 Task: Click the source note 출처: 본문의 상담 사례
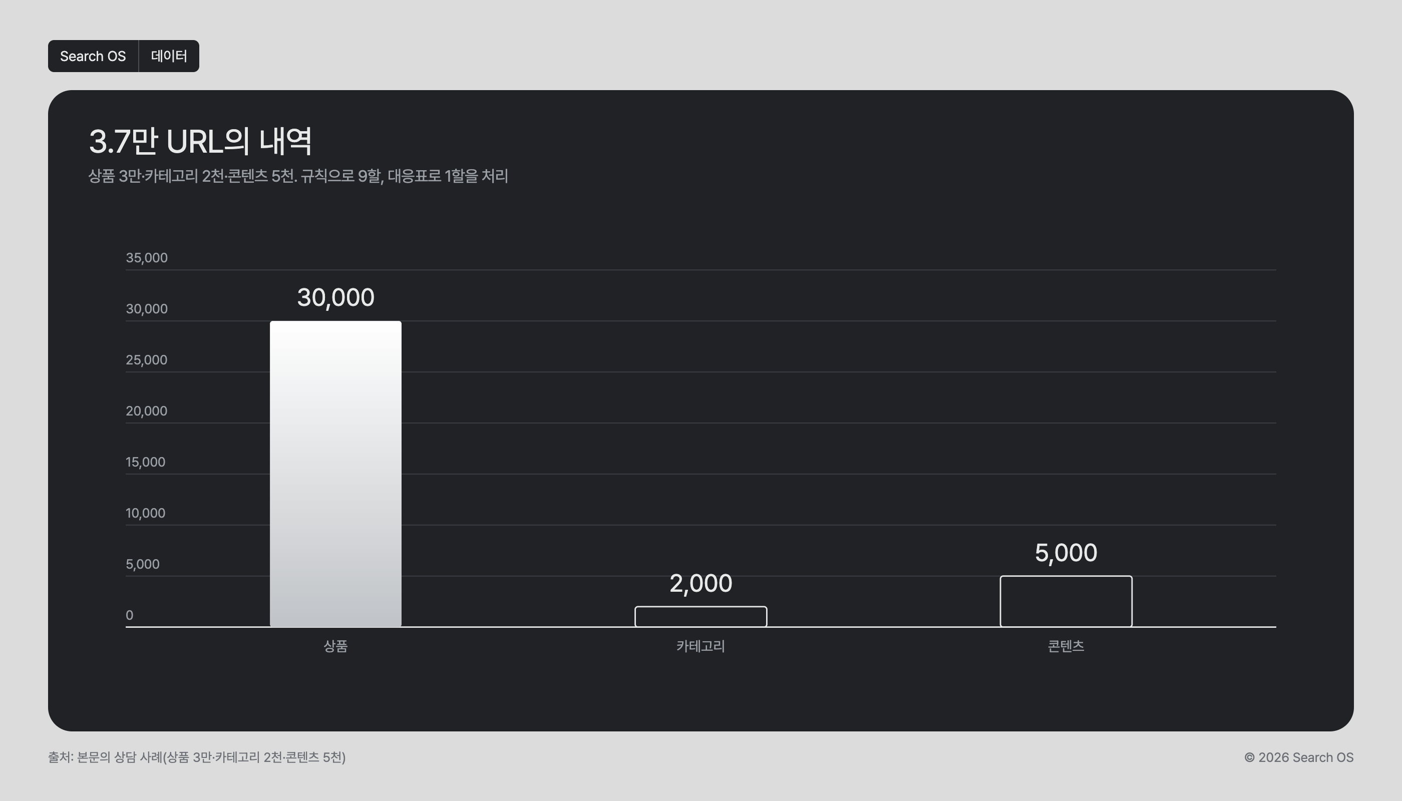[197, 757]
